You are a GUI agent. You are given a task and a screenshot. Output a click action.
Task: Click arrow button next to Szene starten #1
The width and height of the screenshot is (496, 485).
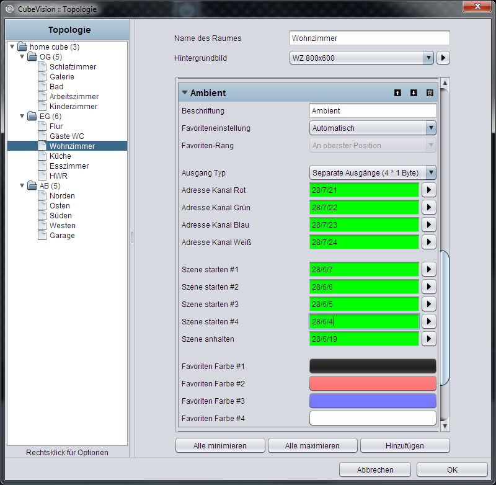point(428,270)
